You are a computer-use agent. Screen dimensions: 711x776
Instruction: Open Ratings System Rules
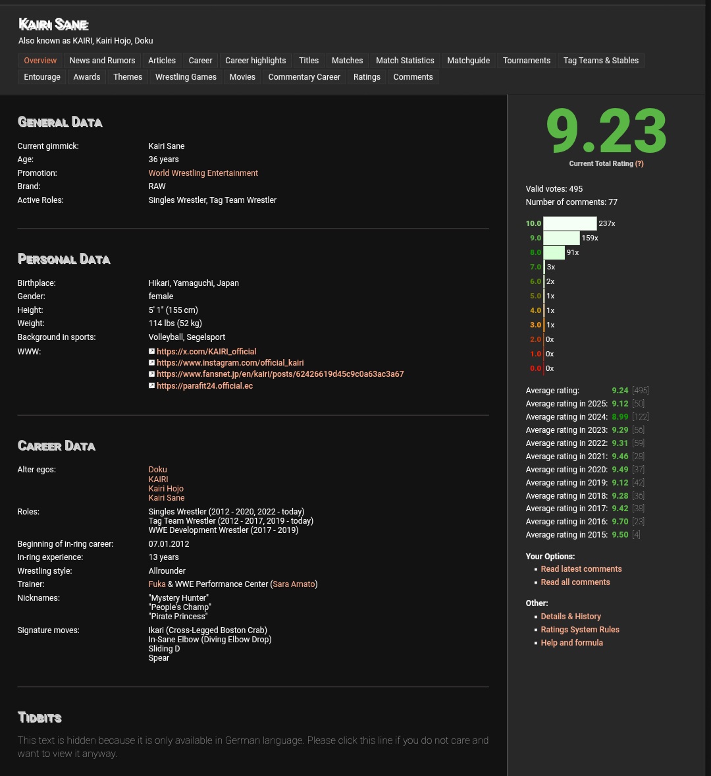(x=579, y=630)
